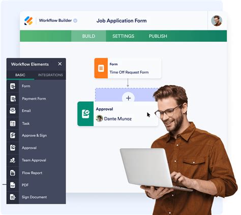The height and width of the screenshot is (215, 241).
Task: Click the Team Approval element icon
Action: [x=13, y=160]
